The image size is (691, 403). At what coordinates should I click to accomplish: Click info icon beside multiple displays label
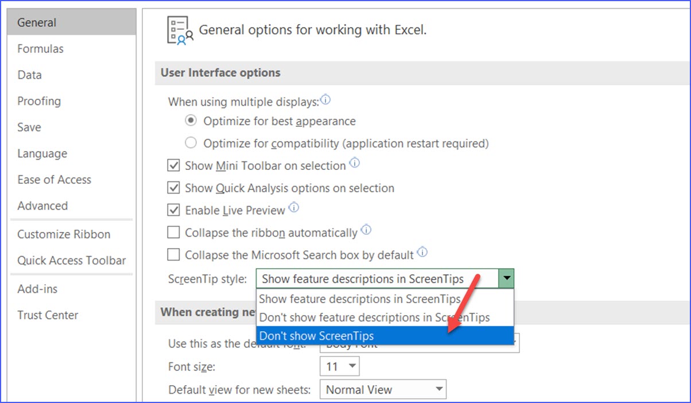(x=325, y=100)
